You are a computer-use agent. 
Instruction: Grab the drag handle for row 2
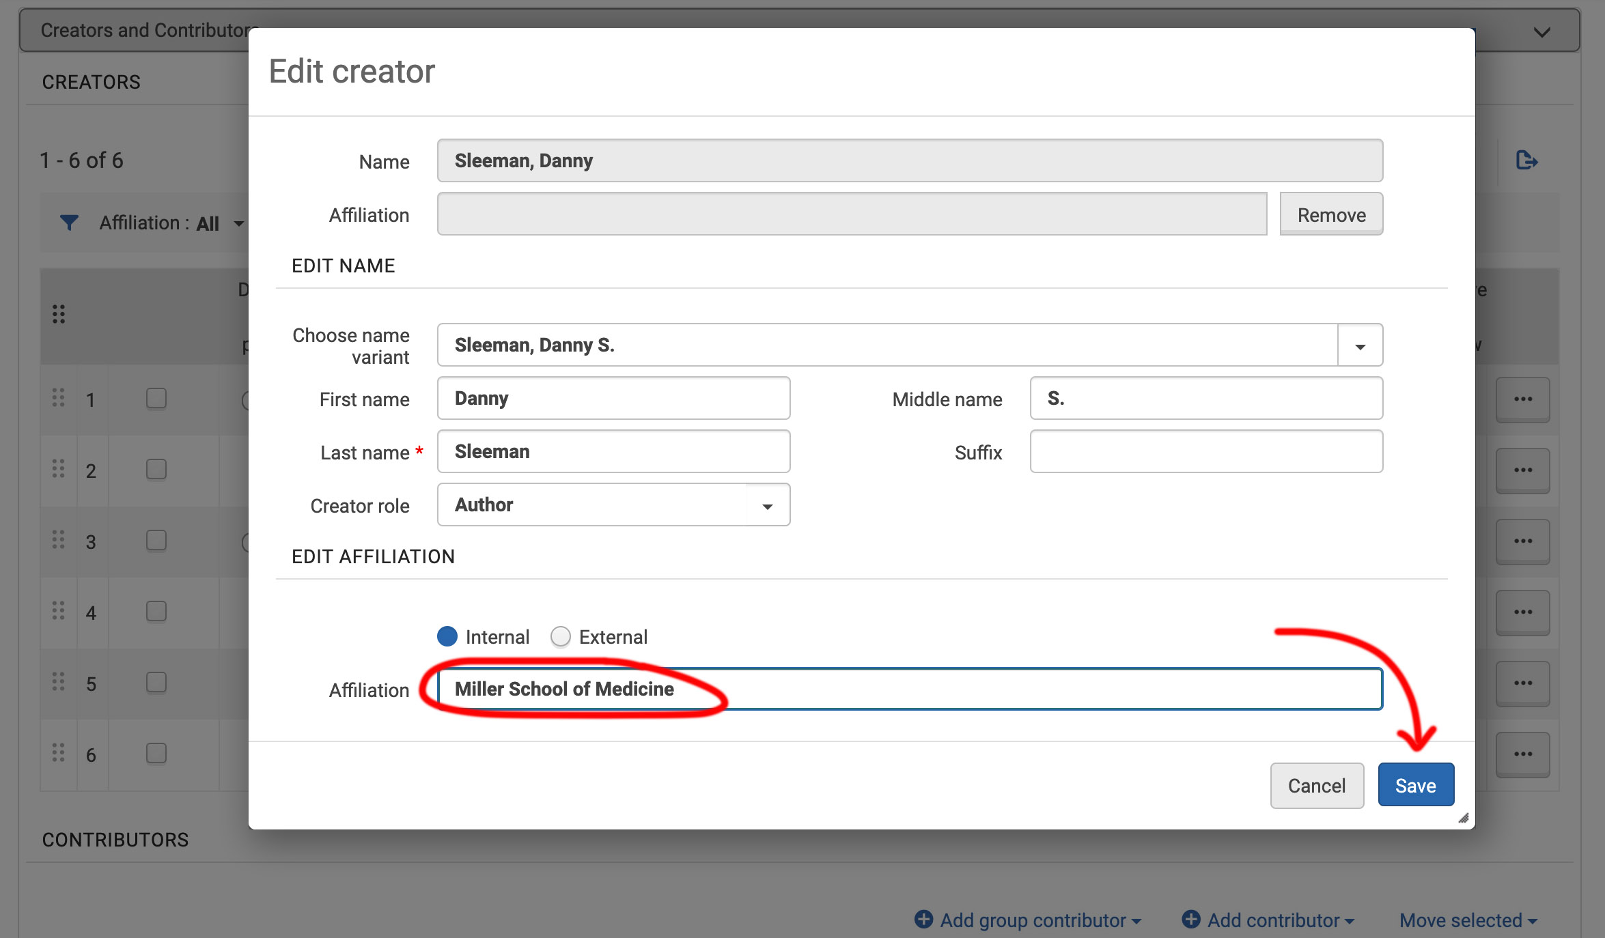59,469
